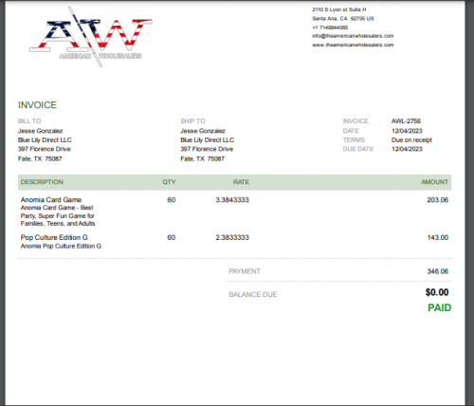The height and width of the screenshot is (406, 474).
Task: Click the 'Party, Super Fun Game for' description line
Action: tap(58, 216)
